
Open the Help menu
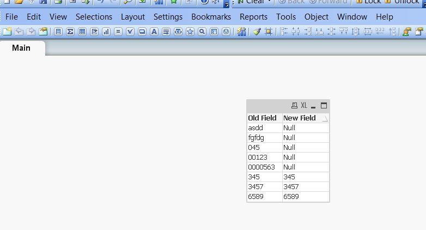point(384,17)
